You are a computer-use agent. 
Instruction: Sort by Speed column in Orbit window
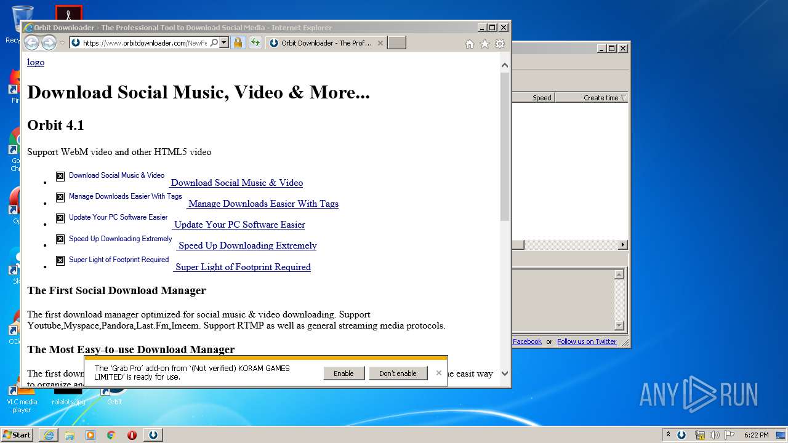(x=533, y=98)
